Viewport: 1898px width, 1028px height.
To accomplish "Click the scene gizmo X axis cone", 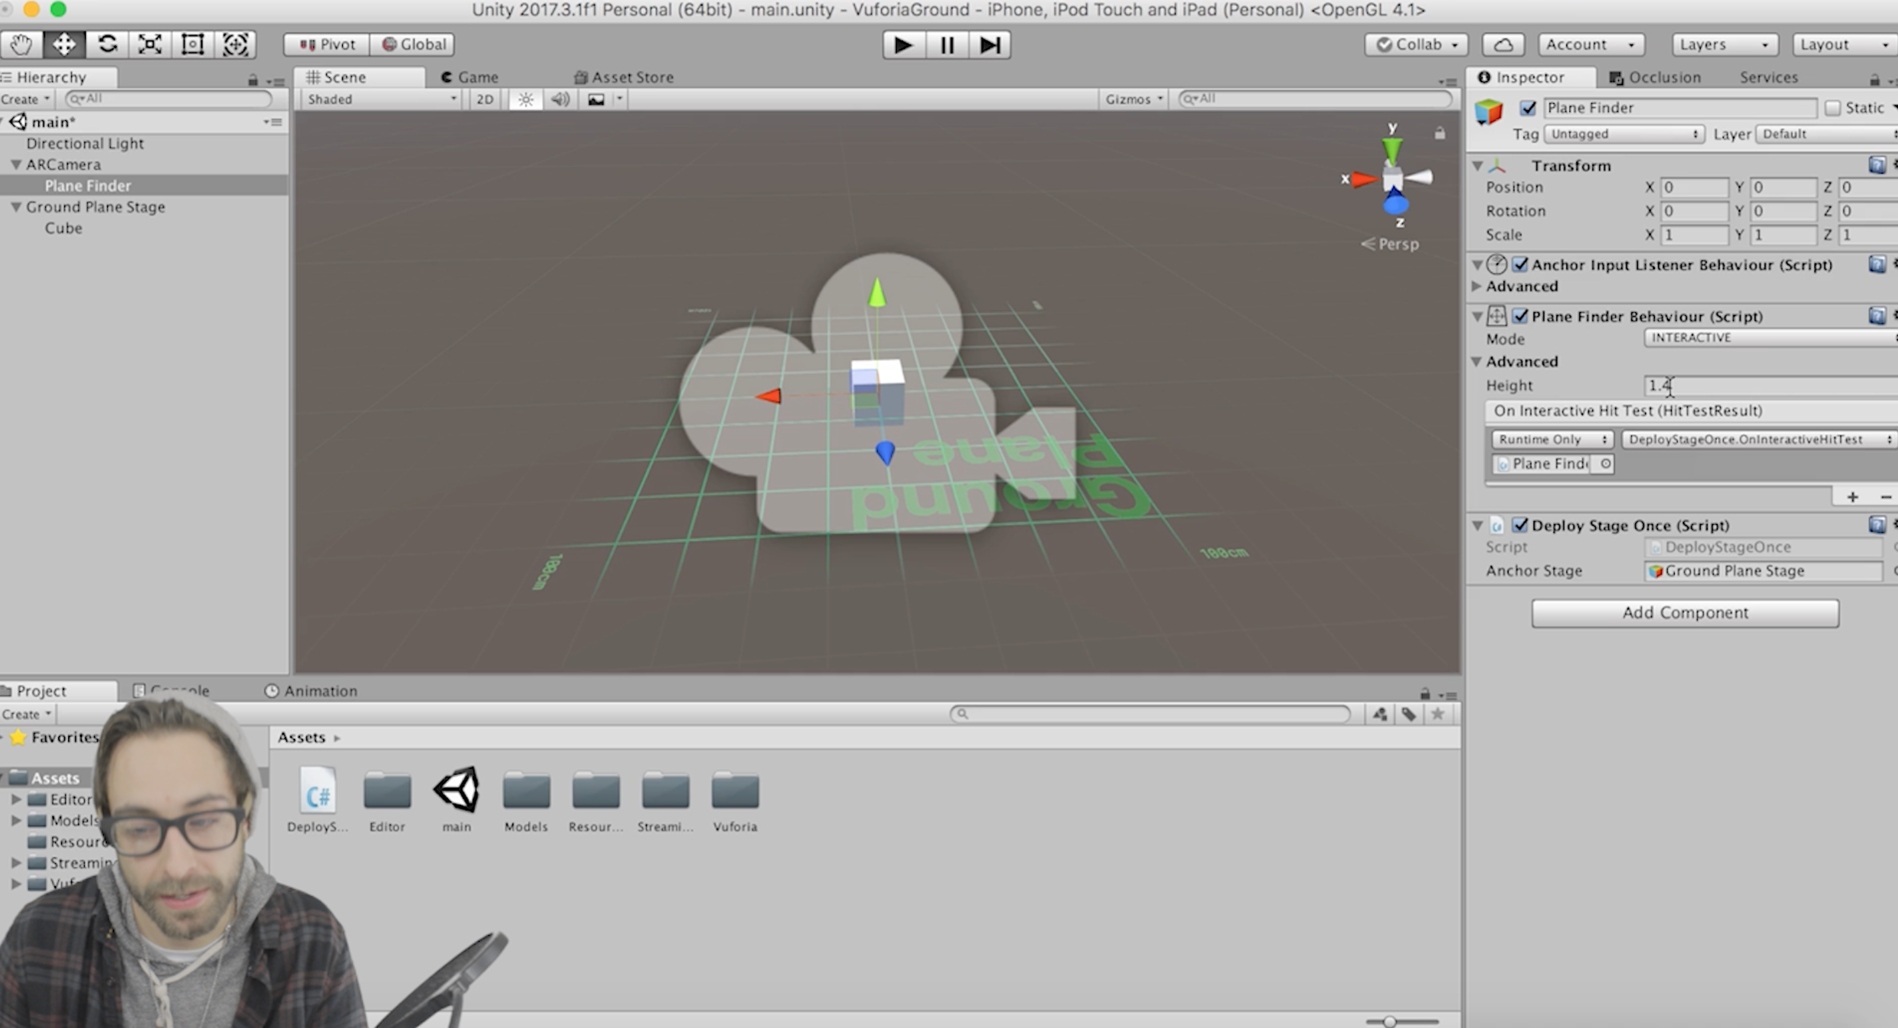I will click(1364, 179).
